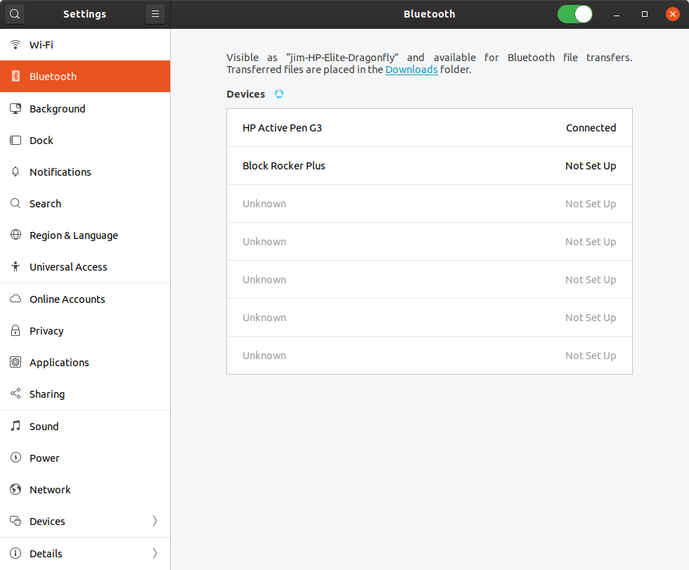Set up the Block Rocker Plus device
689x570 pixels.
click(429, 166)
